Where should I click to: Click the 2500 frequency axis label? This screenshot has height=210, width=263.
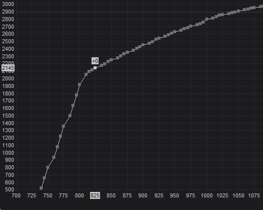pos(8,41)
